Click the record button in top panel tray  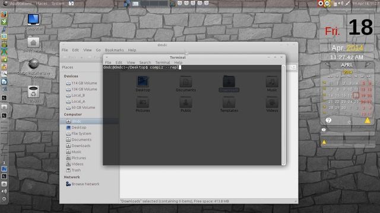coord(321,4)
